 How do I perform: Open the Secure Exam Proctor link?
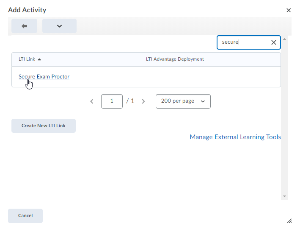click(x=44, y=77)
